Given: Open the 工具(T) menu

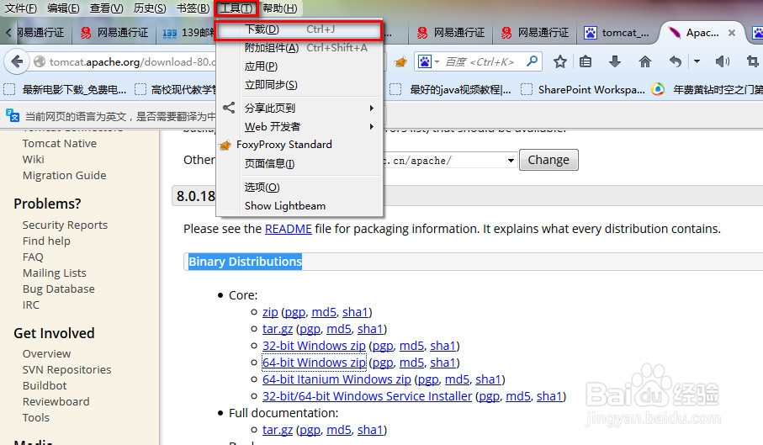Looking at the screenshot, I should point(236,8).
